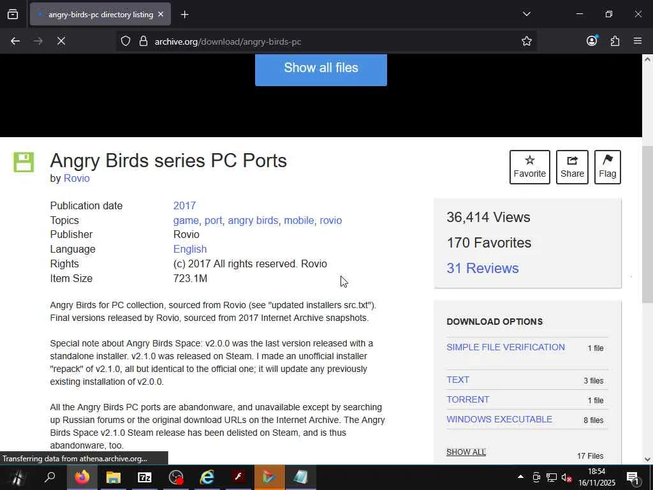Viewport: 653px width, 490px height.
Task: Click the green floppy software icon
Action: click(24, 162)
